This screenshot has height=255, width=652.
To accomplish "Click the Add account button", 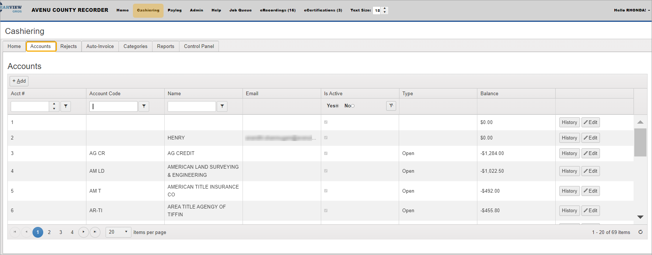I will coord(19,81).
